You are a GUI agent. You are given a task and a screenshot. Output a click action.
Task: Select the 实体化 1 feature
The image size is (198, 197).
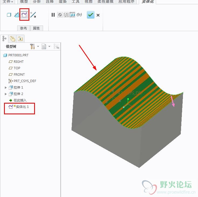pyautogui.click(x=19, y=107)
